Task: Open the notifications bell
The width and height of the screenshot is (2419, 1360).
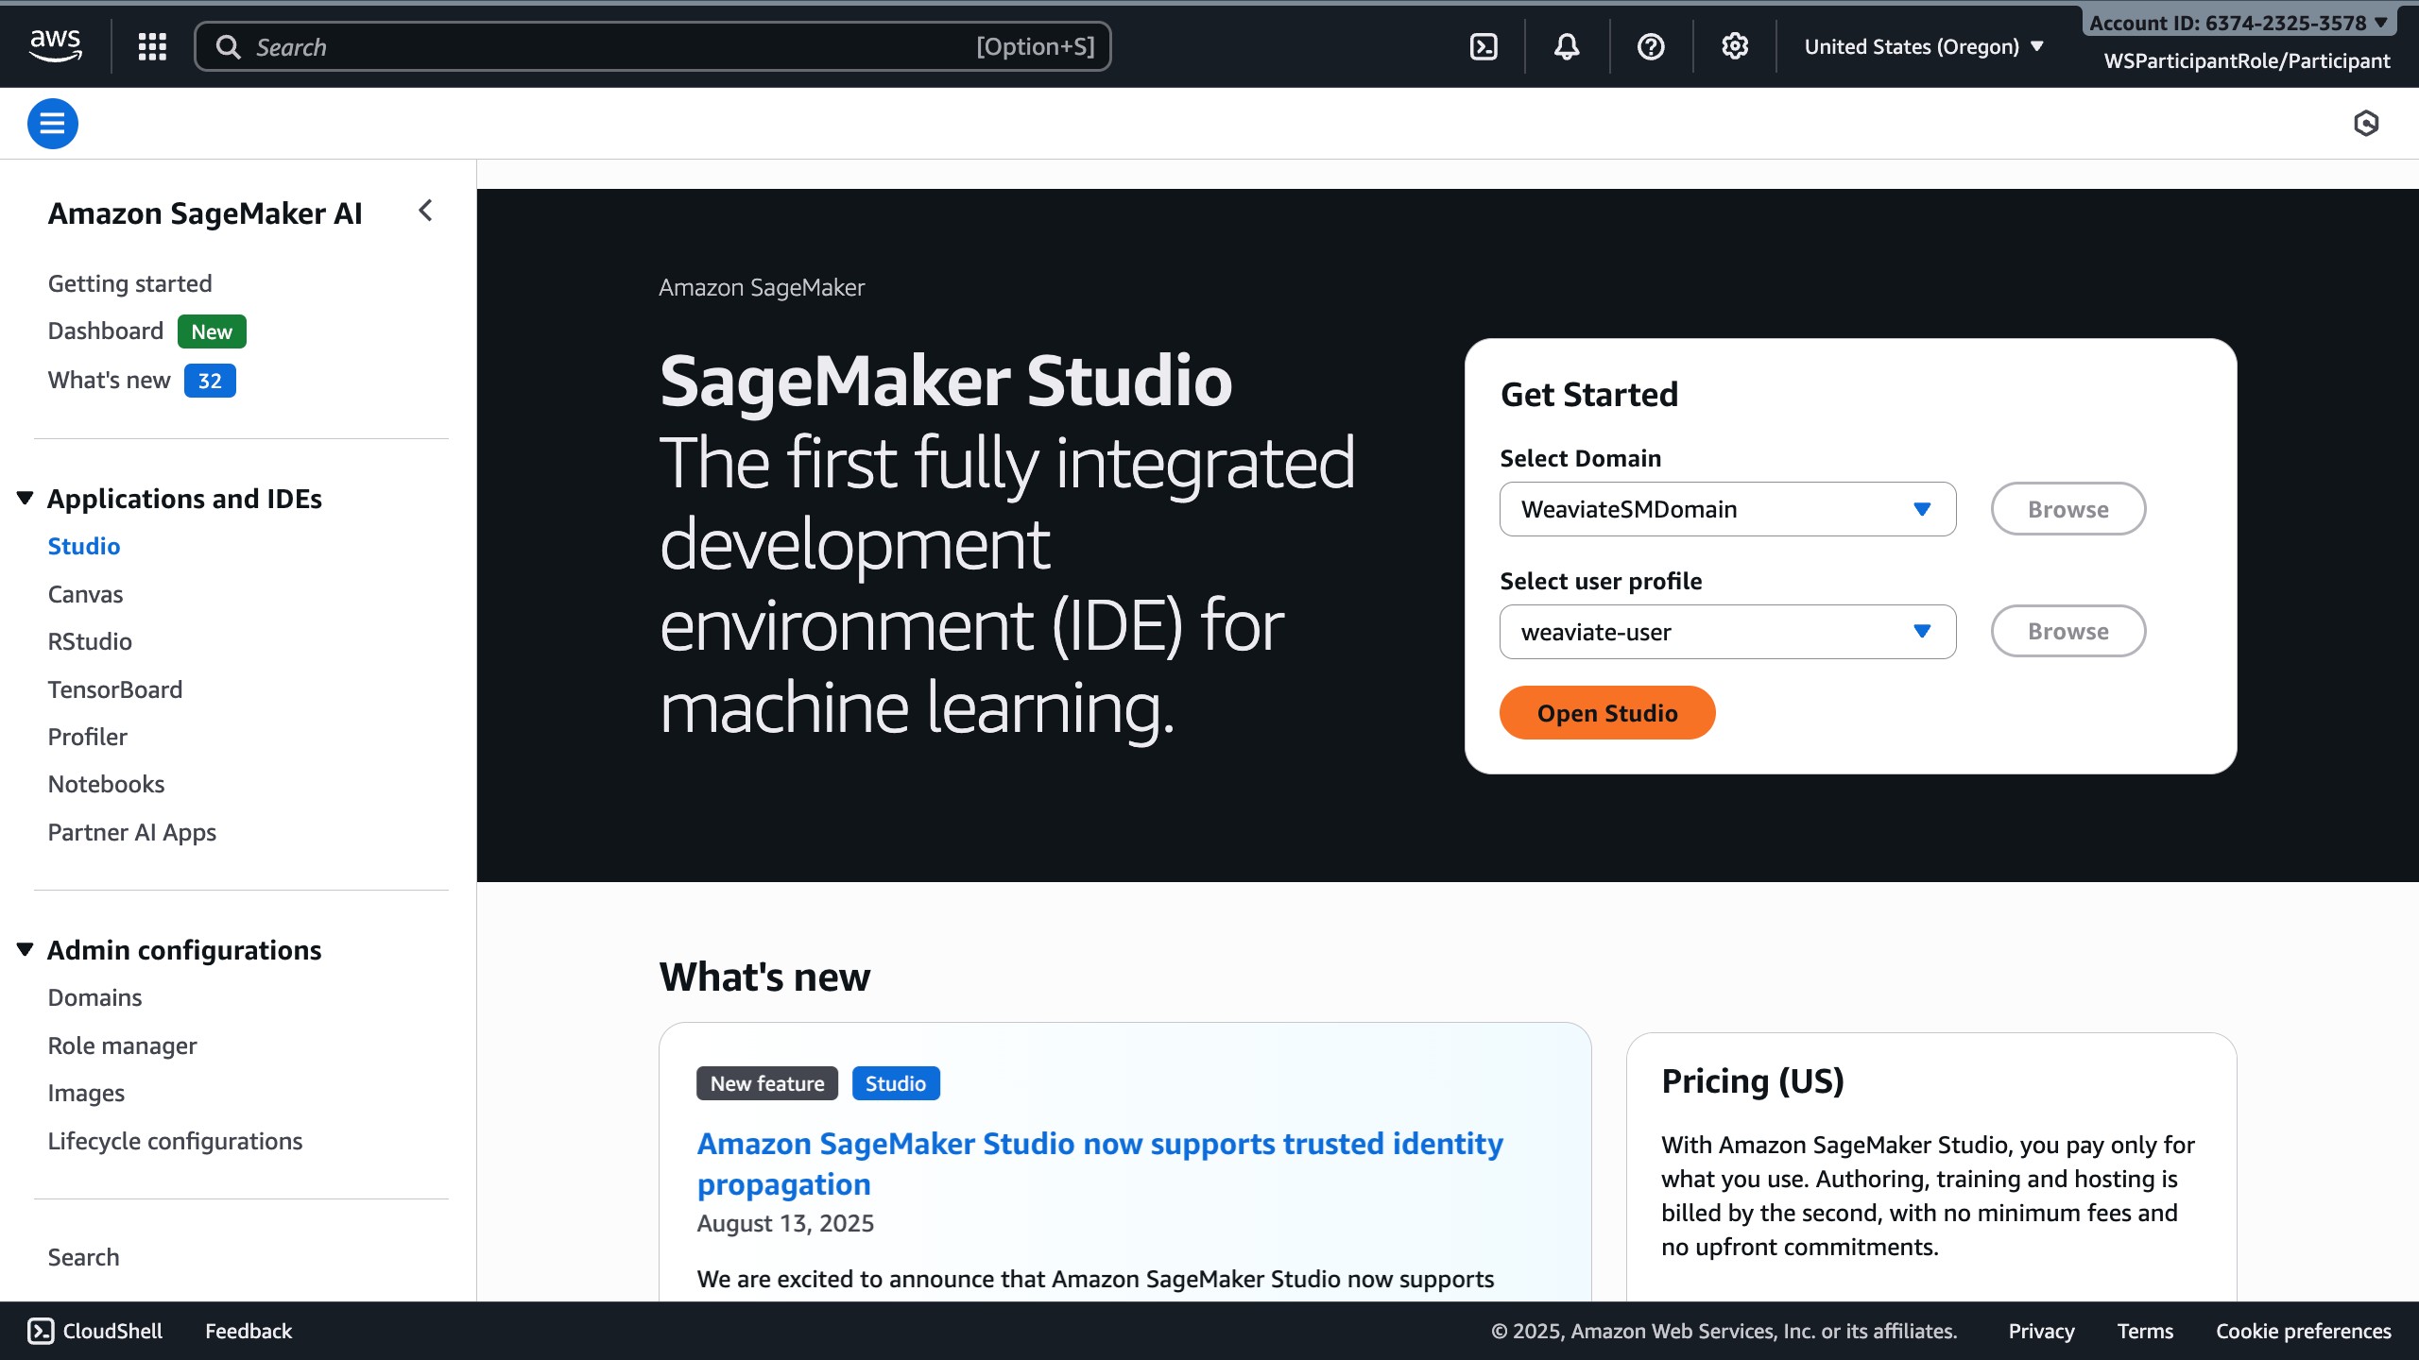Action: (1567, 46)
